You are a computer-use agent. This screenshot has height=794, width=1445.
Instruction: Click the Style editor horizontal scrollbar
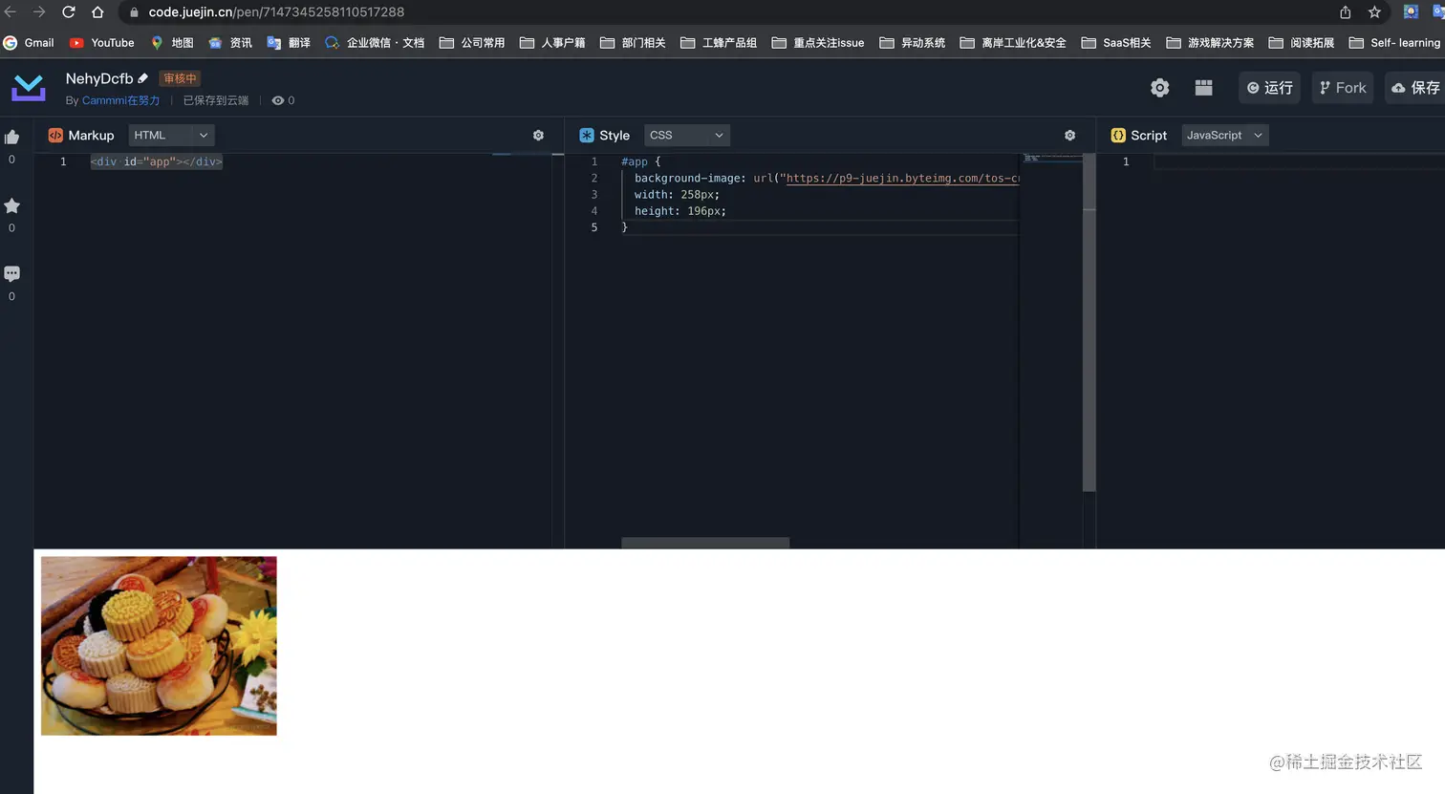(705, 543)
